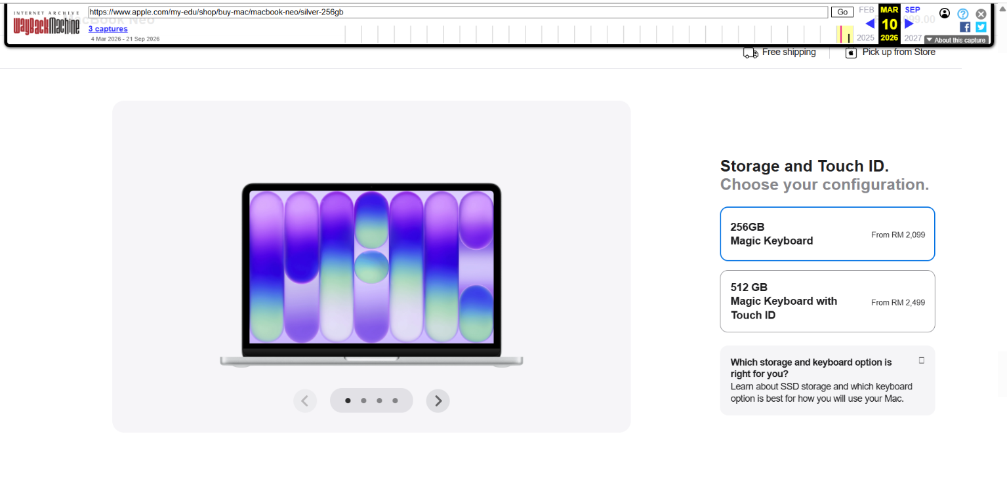Jump to the SEP capture month

coord(913,10)
